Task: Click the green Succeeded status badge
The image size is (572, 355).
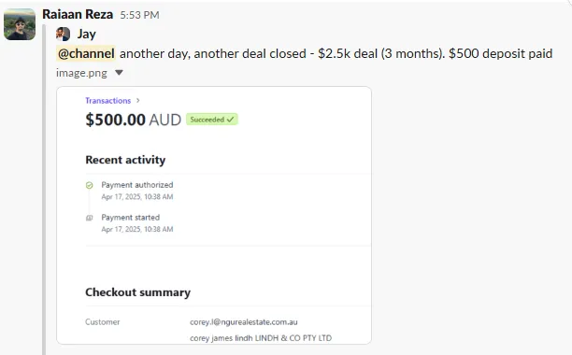Action: tap(212, 120)
